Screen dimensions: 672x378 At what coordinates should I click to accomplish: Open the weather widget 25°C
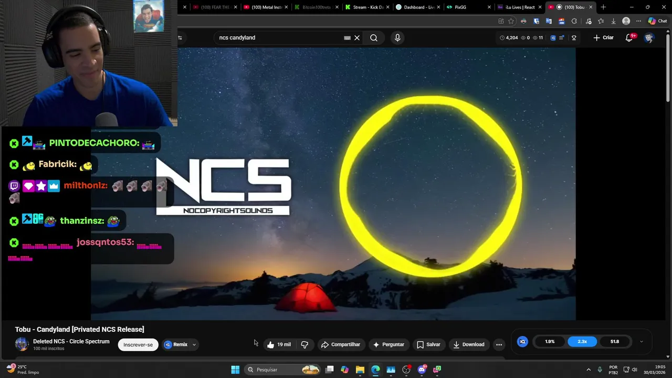pyautogui.click(x=23, y=370)
